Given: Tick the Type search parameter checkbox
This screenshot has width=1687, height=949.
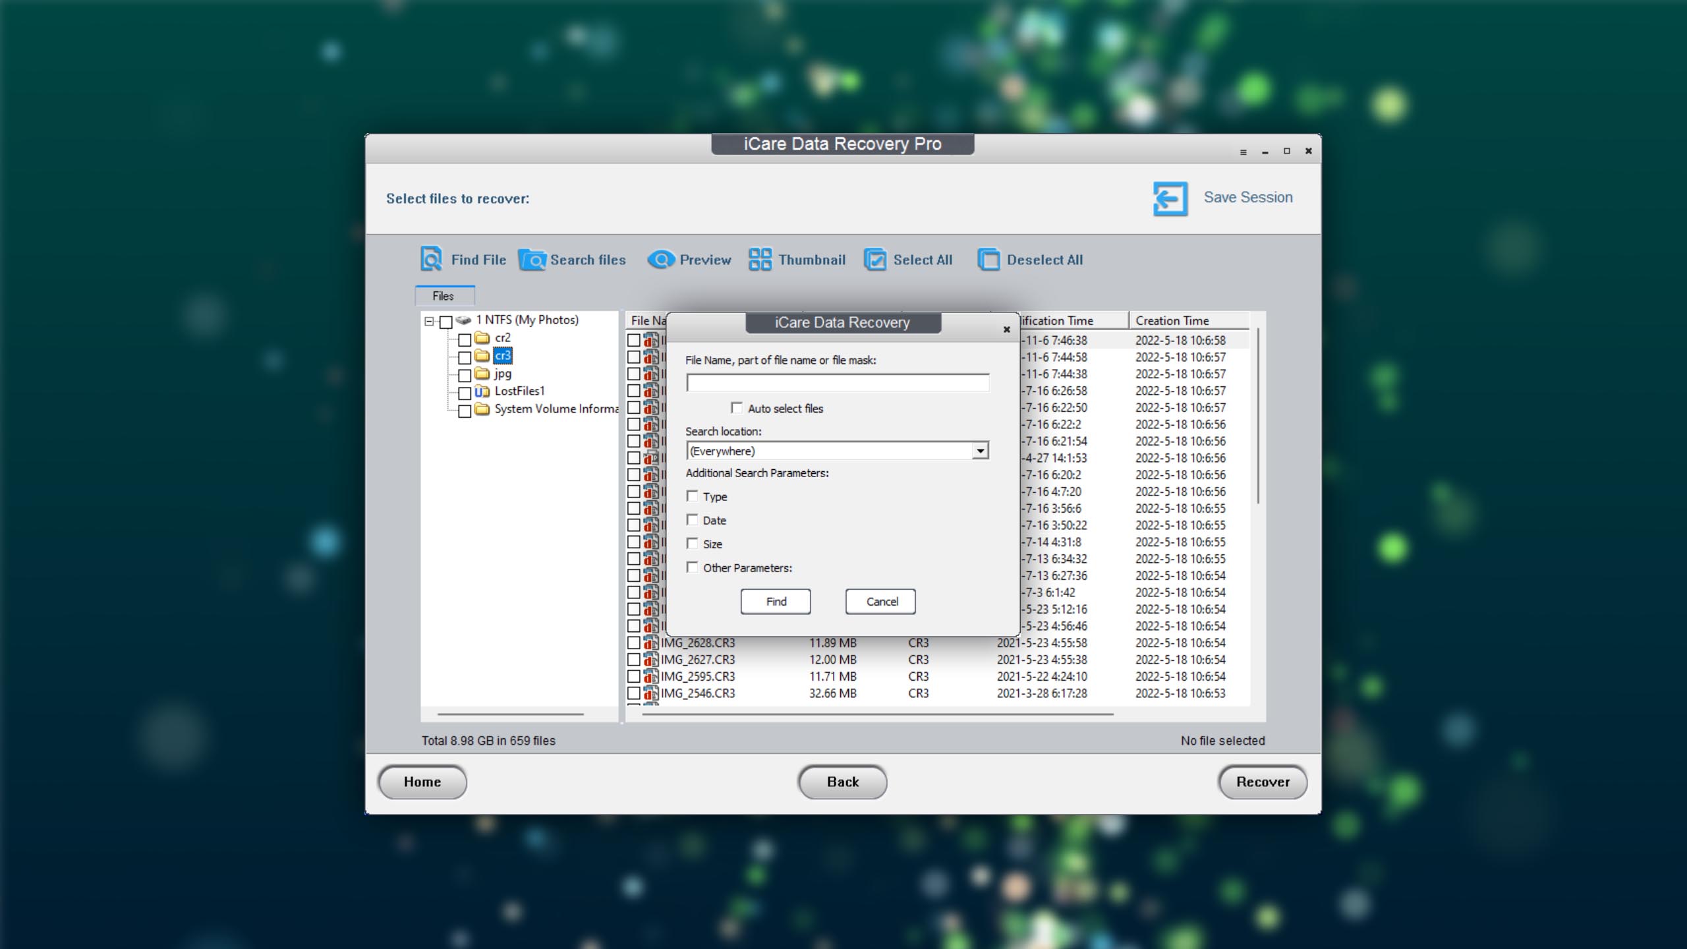Looking at the screenshot, I should tap(692, 496).
